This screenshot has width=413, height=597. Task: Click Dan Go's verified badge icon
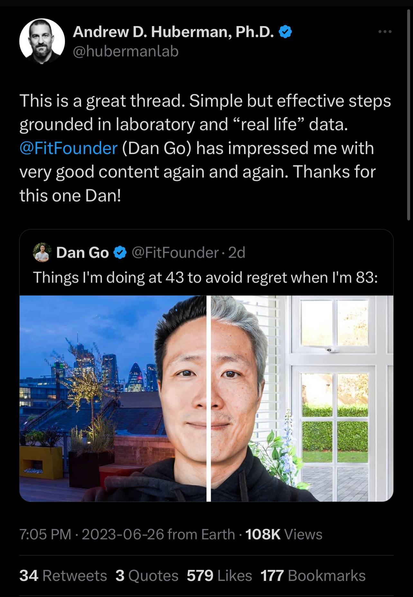(120, 253)
